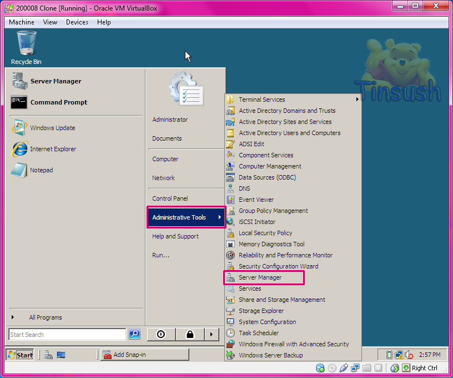This screenshot has height=378, width=453.
Task: Expand Administrative Tools submenu arrow
Action: coord(220,217)
